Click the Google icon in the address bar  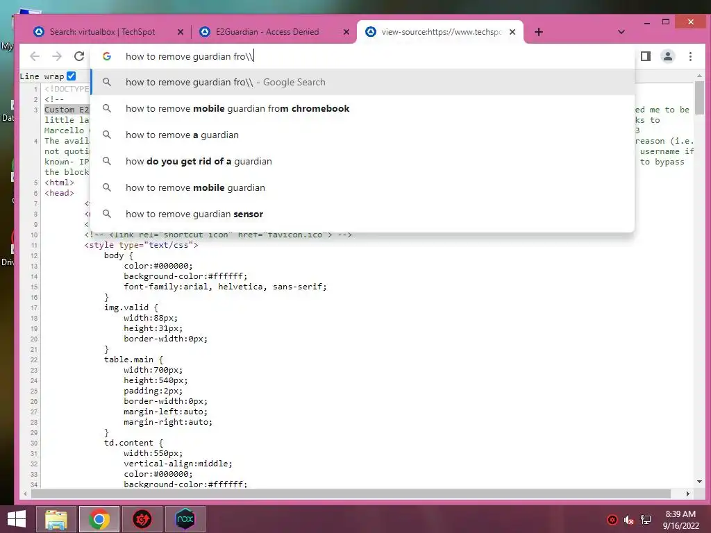pyautogui.click(x=107, y=56)
